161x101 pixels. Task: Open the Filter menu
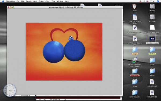click(47, 1)
